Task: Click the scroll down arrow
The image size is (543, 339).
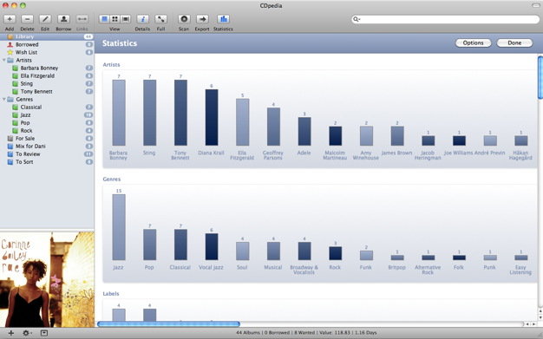Action: (540, 317)
